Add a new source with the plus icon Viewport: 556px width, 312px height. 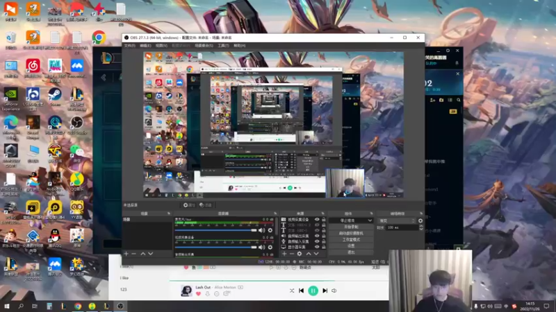pyautogui.click(x=284, y=254)
